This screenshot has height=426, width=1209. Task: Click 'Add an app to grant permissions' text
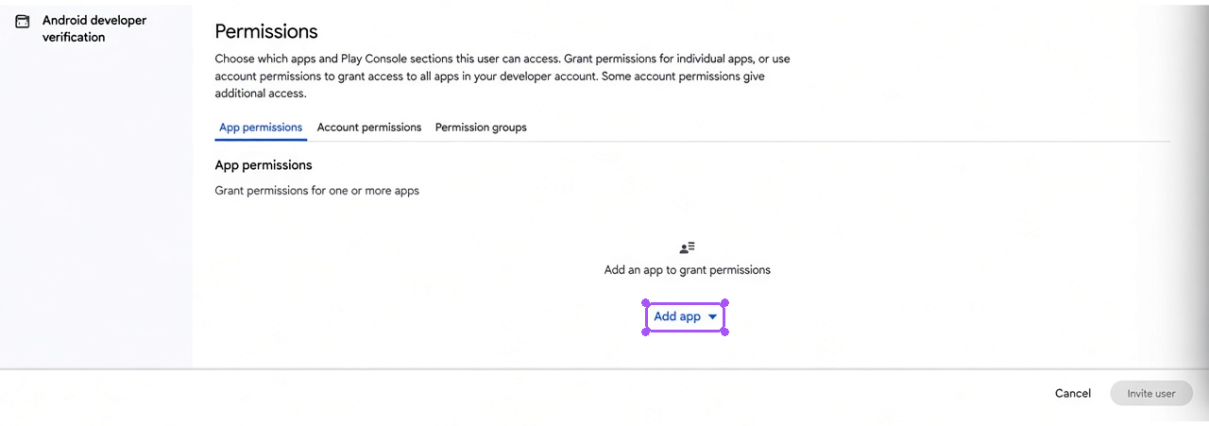pos(688,270)
